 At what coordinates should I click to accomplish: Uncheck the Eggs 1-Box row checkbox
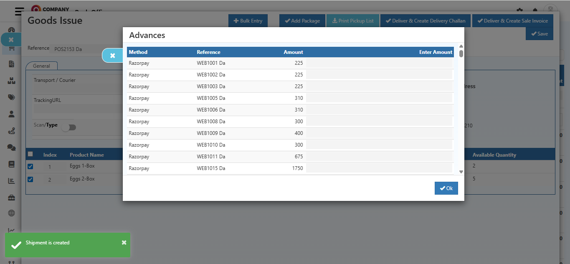tap(30, 166)
